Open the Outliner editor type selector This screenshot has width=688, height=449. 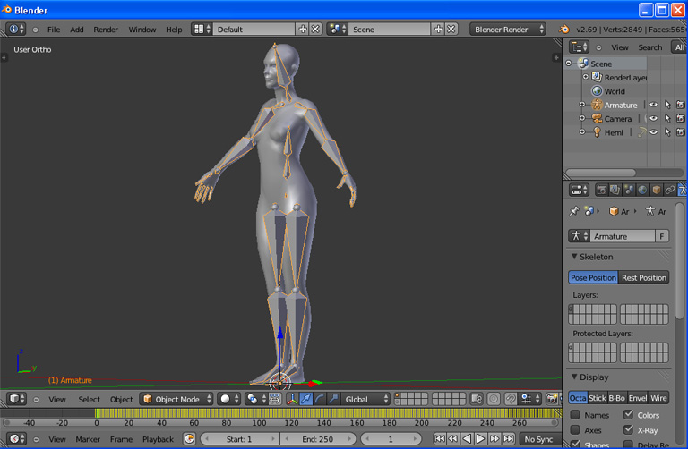tap(580, 47)
